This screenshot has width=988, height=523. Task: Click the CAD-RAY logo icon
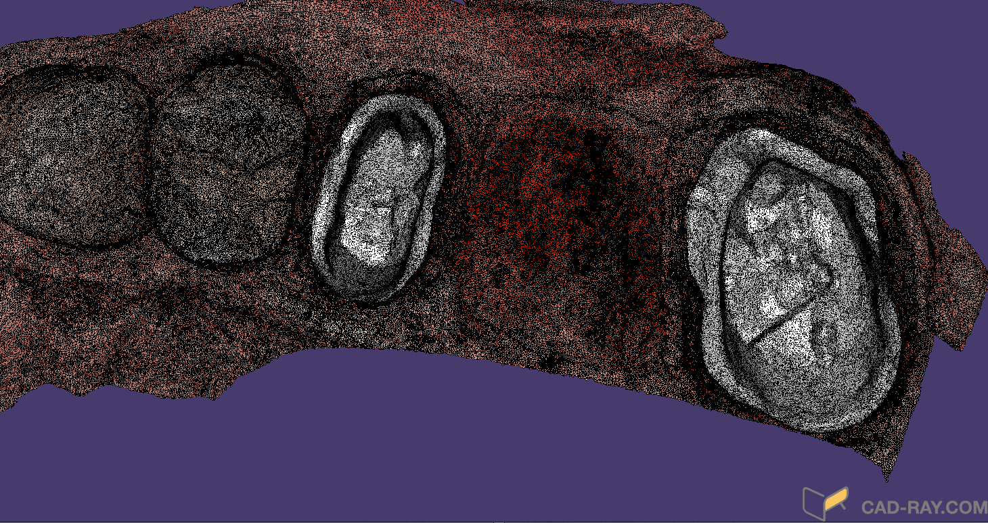825,503
